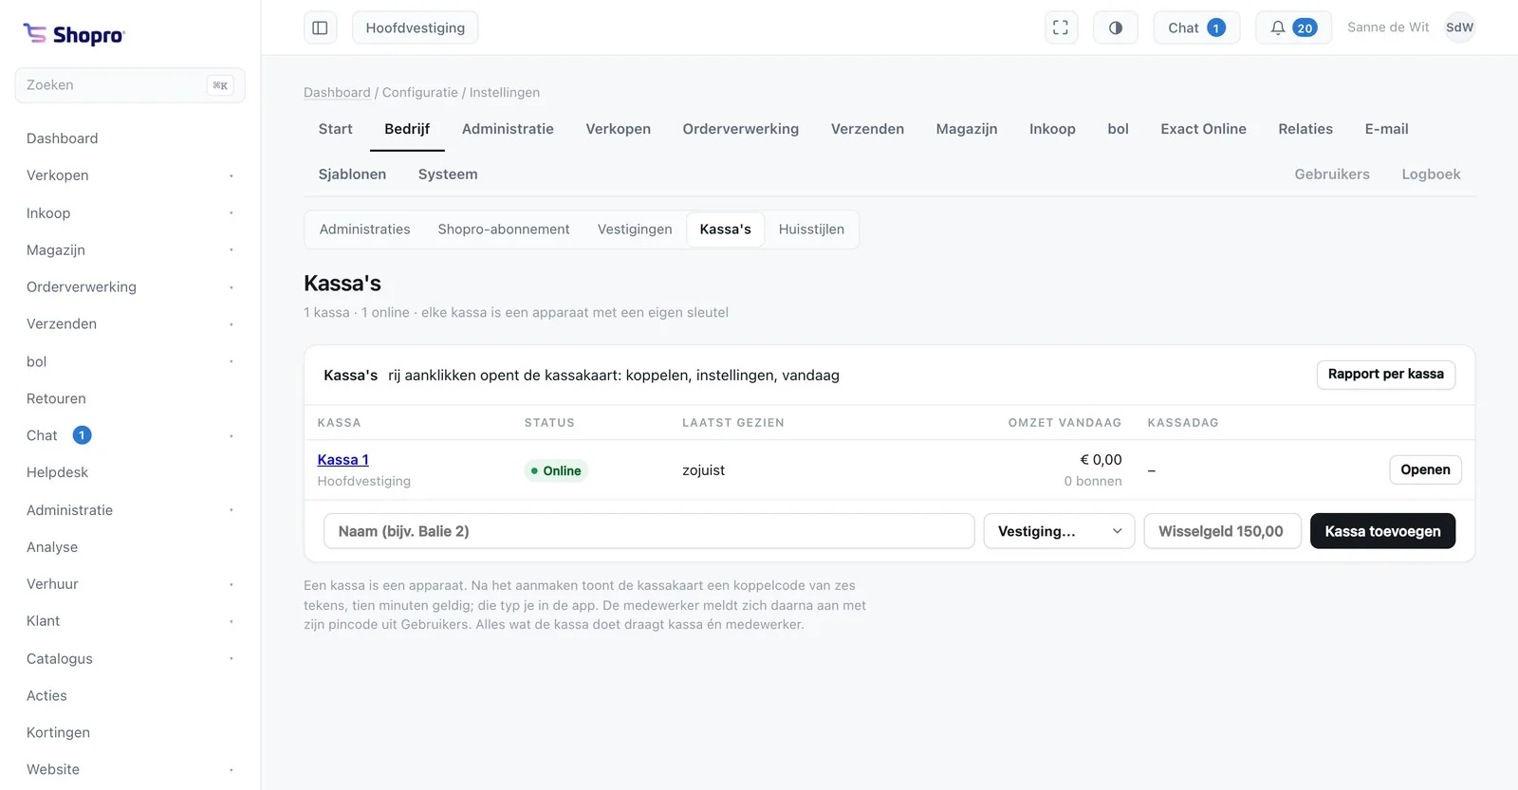Focus the Naam (bijv. Balie 2) field
The height and width of the screenshot is (790, 1518).
[x=649, y=531]
